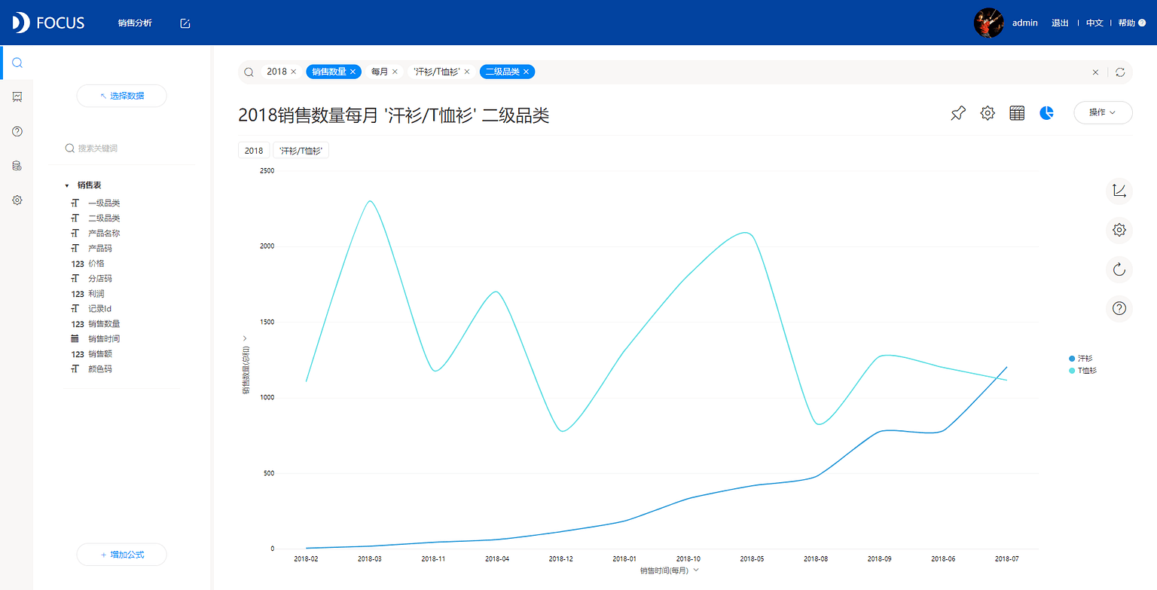Click the admin username
The image size is (1157, 590).
pos(1025,23)
